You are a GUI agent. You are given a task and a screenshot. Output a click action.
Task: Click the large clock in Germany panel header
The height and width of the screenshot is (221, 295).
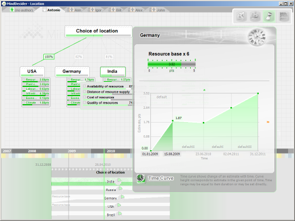(257, 37)
